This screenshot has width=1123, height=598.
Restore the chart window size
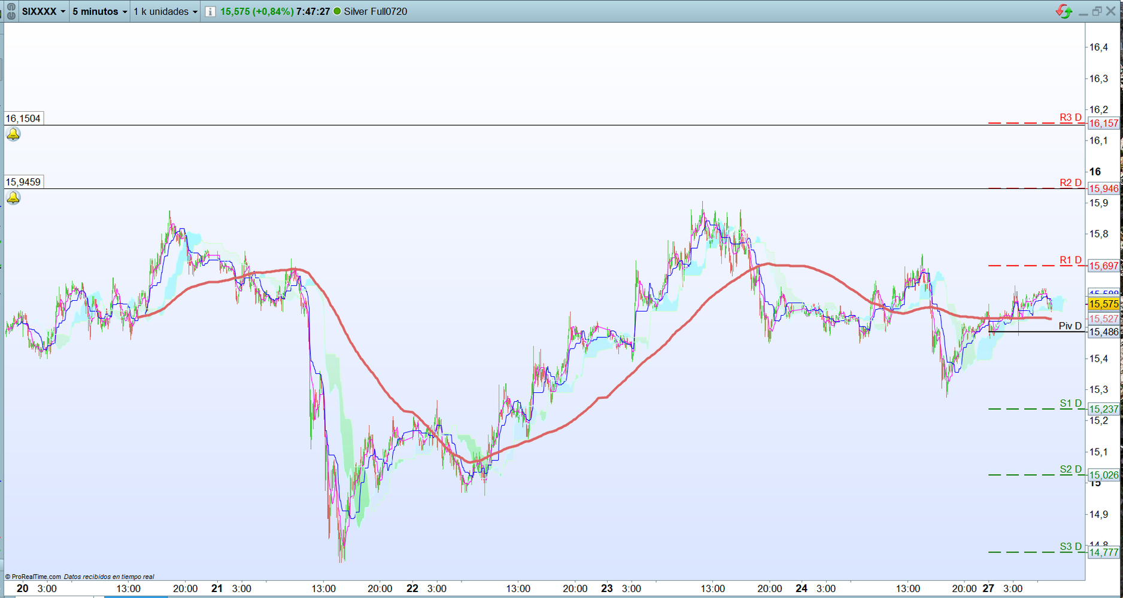tap(1097, 11)
